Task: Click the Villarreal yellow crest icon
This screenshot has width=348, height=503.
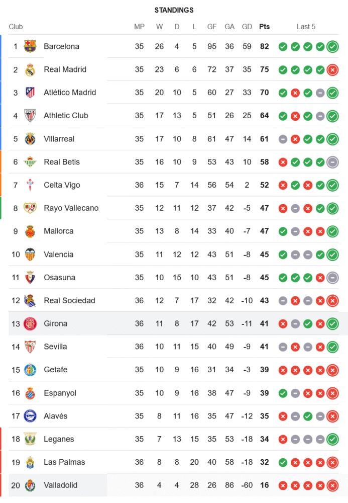Action: [x=30, y=139]
